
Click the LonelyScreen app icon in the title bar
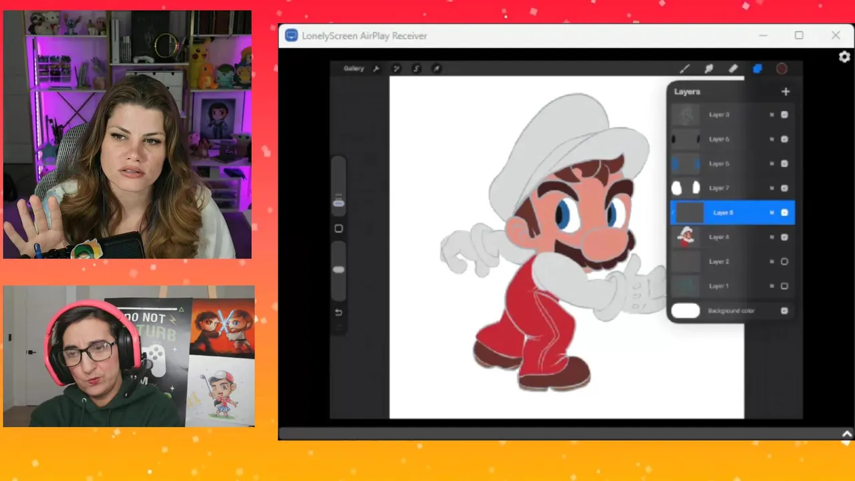point(291,35)
